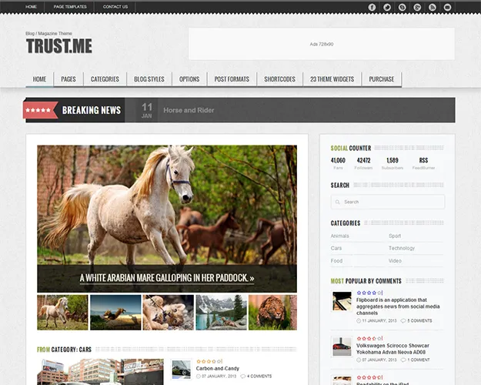Open the PURCHASE navigation tab
The image size is (481, 385).
tap(382, 79)
